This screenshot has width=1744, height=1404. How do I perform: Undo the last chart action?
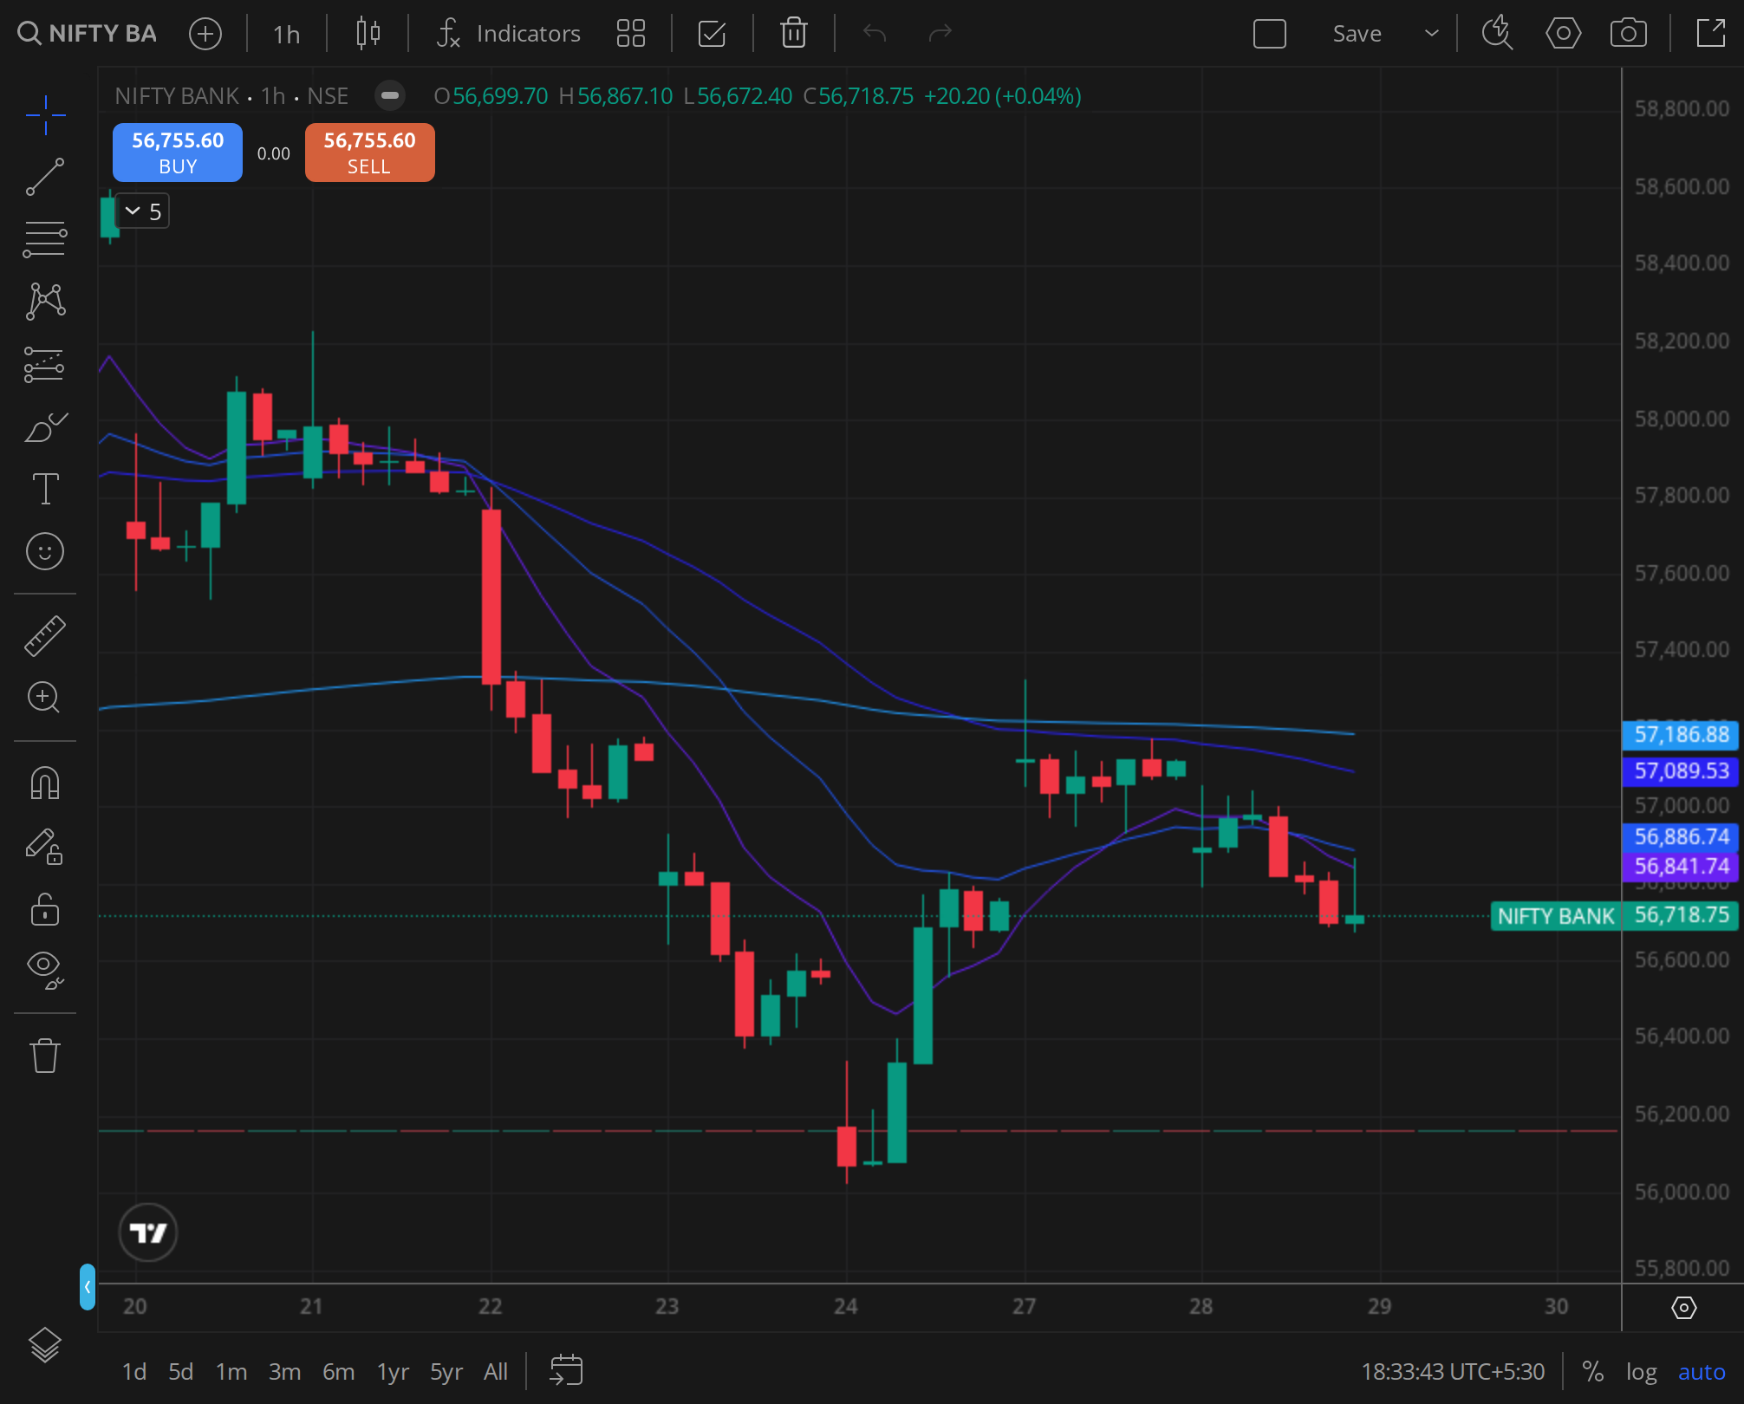(x=875, y=34)
